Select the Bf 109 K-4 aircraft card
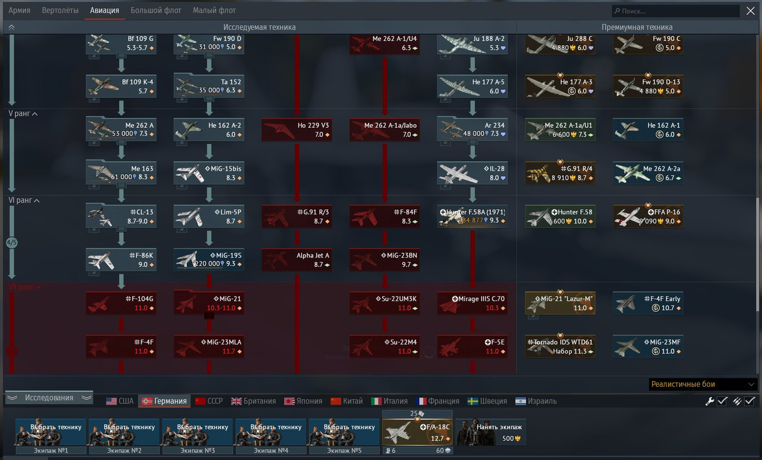Viewport: 762px width, 460px height. tap(121, 86)
